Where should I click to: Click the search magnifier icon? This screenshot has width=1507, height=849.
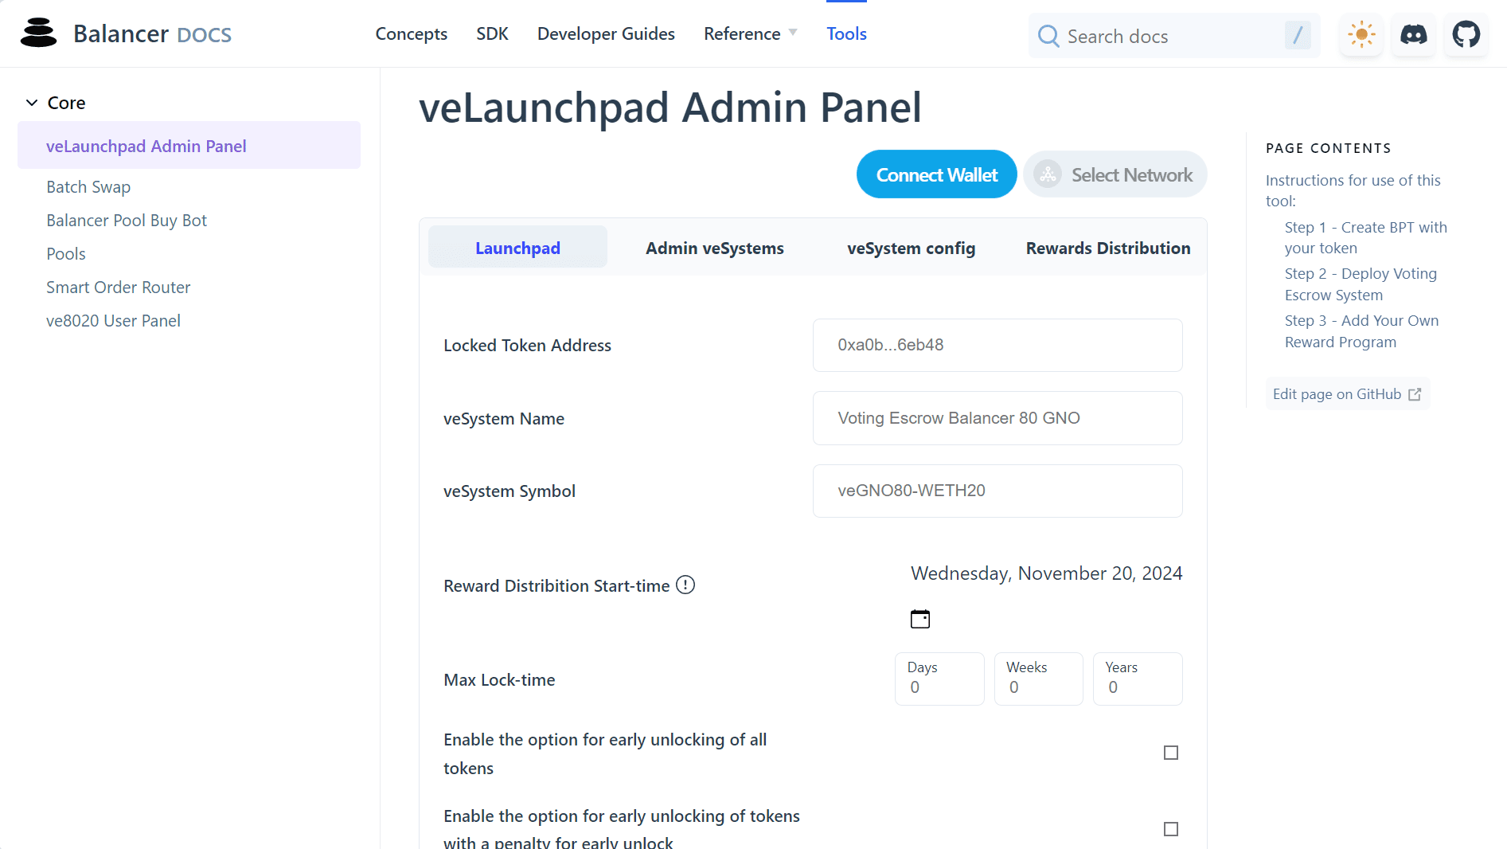(1048, 37)
